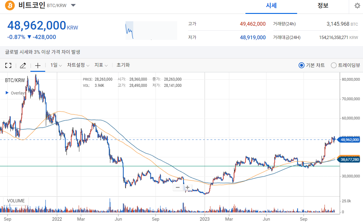Click the 글로벌 시세와 3% 이상 가격 차이 발생 notice
Screen dimensions: 363x223
pyautogui.click(x=43, y=52)
